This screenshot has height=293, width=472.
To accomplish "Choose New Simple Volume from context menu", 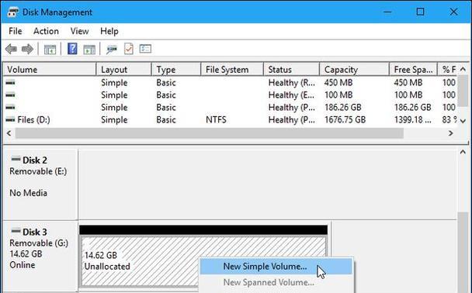I will tap(276, 267).
